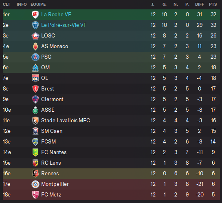Click the La Roche VF club crest
The width and height of the screenshot is (222, 203).
(x=35, y=15)
